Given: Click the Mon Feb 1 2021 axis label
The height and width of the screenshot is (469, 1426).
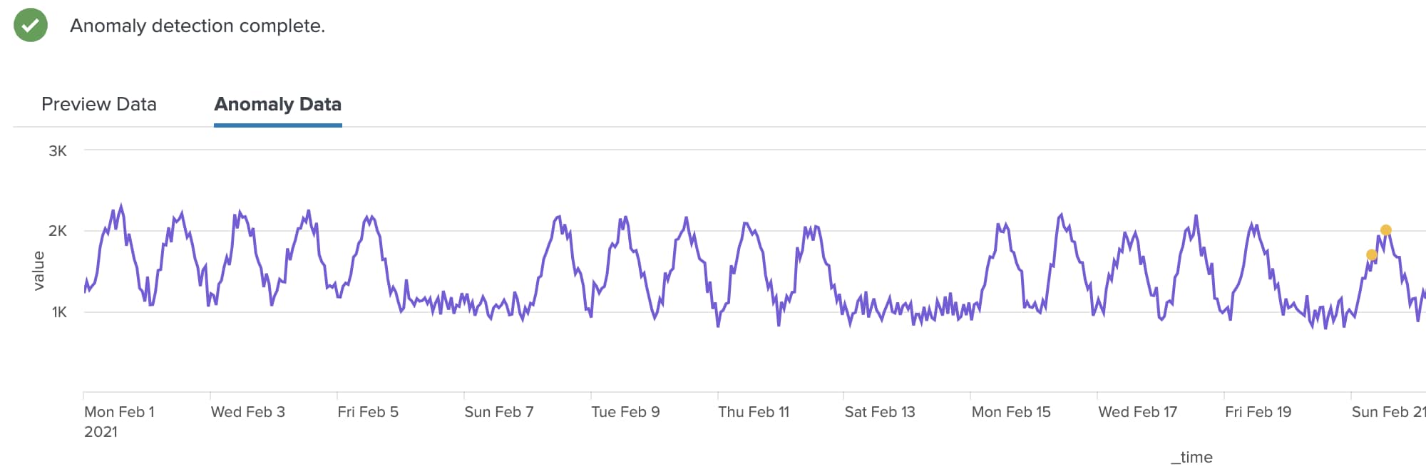Looking at the screenshot, I should 119,421.
